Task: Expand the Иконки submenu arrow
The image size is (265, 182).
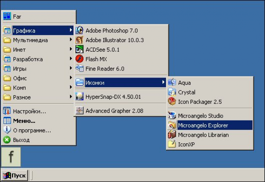Action: pyautogui.click(x=163, y=82)
